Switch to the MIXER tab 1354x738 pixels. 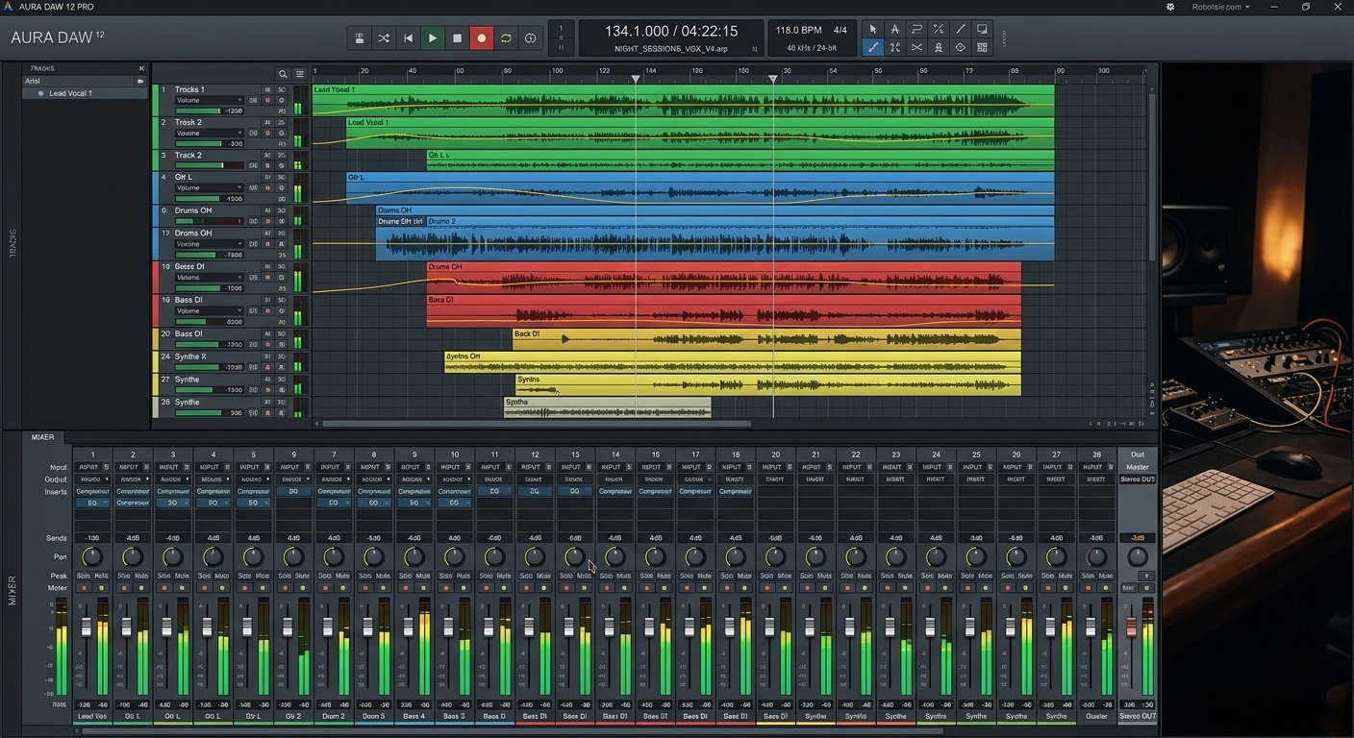coord(43,437)
